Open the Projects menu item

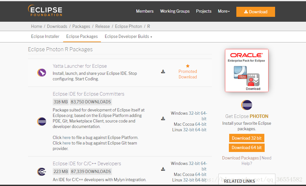tap(204, 11)
